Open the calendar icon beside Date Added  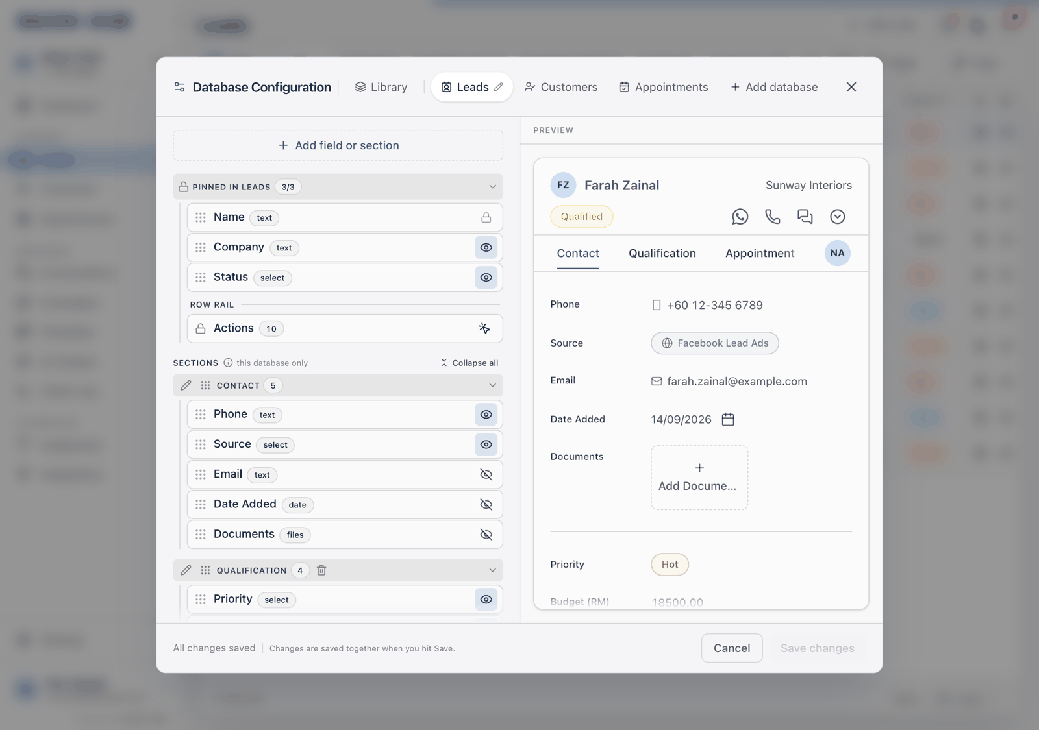728,420
